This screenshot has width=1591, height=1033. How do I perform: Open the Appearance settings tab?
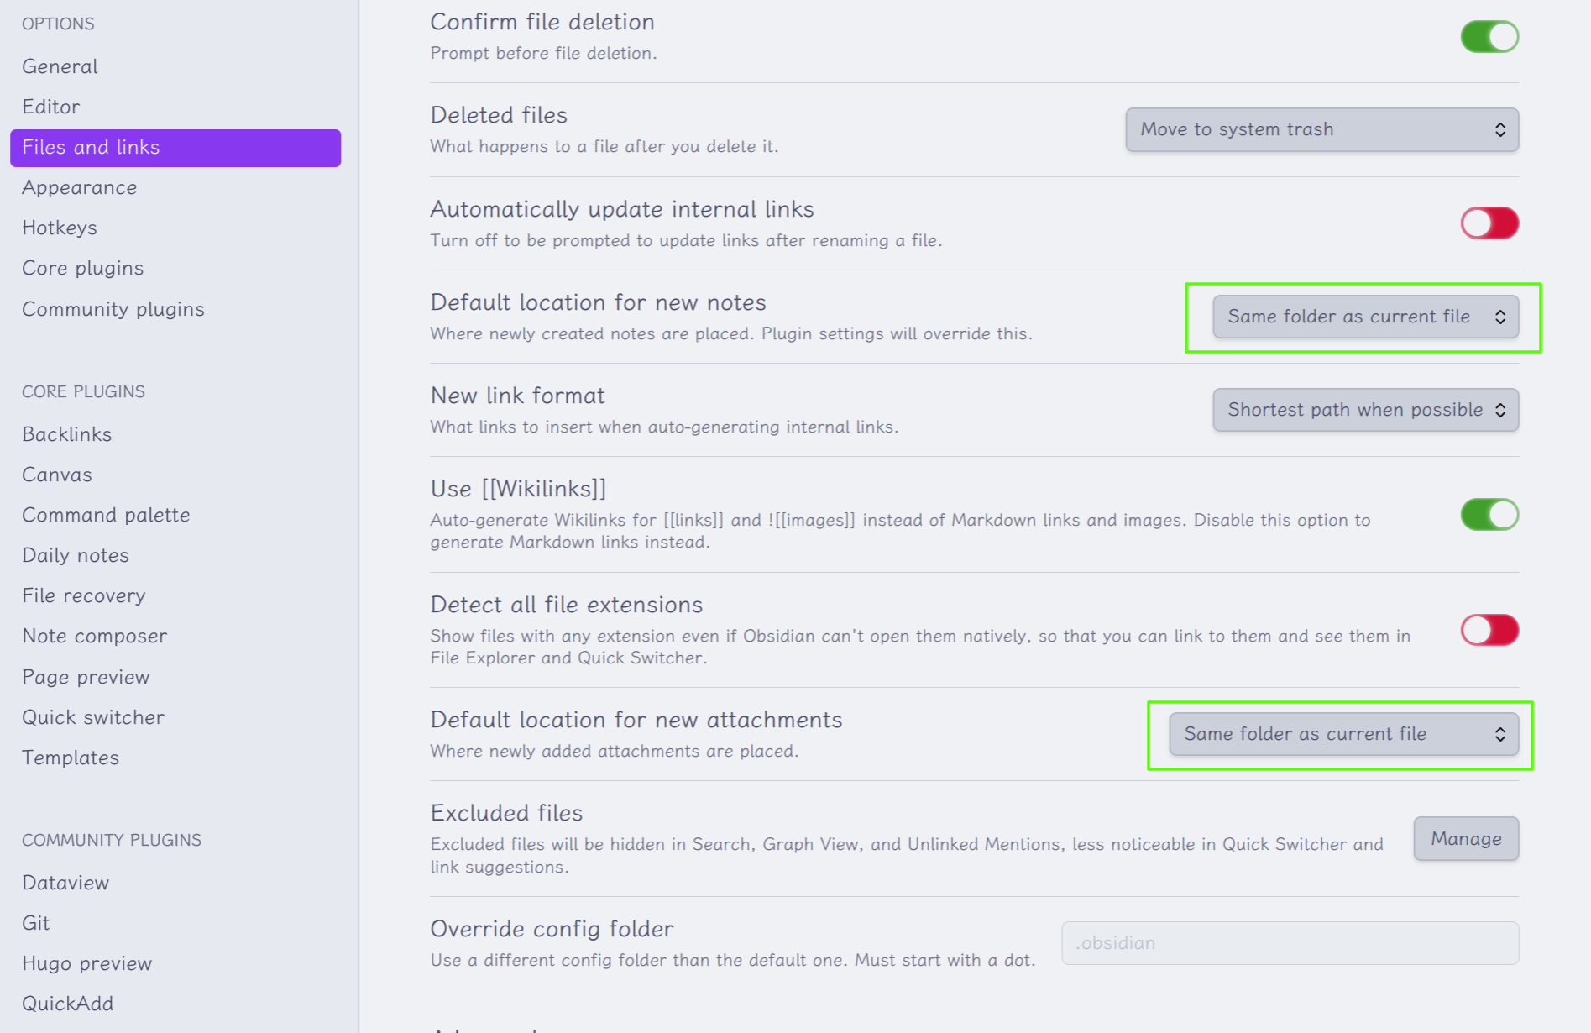(x=80, y=187)
